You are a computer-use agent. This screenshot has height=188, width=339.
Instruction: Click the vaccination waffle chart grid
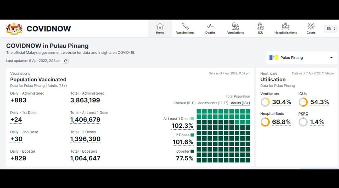click(223, 136)
